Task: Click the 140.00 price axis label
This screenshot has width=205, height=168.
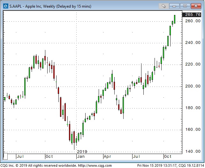Action: [193, 151]
